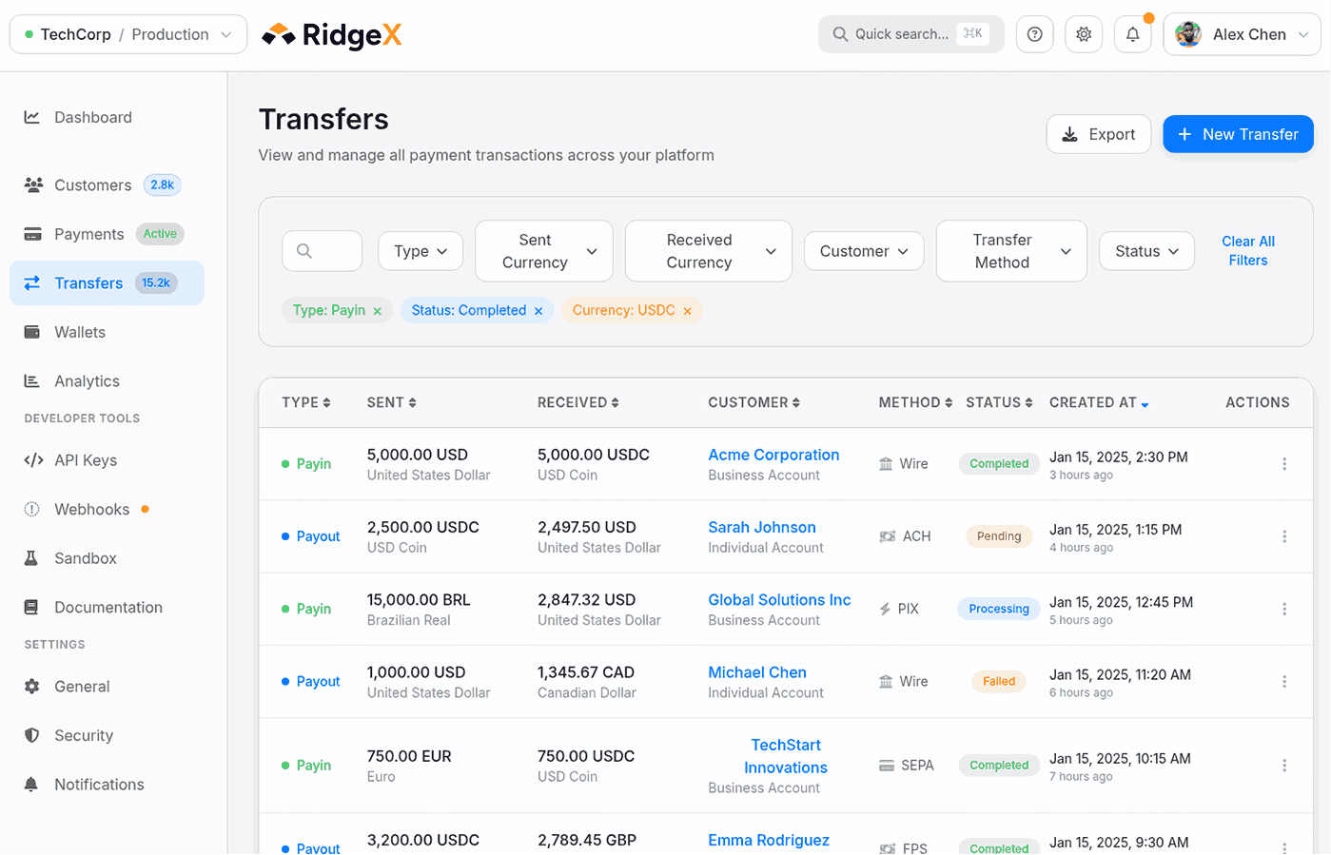The image size is (1331, 855).
Task: Click the three-dot actions for Acme Corporation
Action: tap(1283, 464)
